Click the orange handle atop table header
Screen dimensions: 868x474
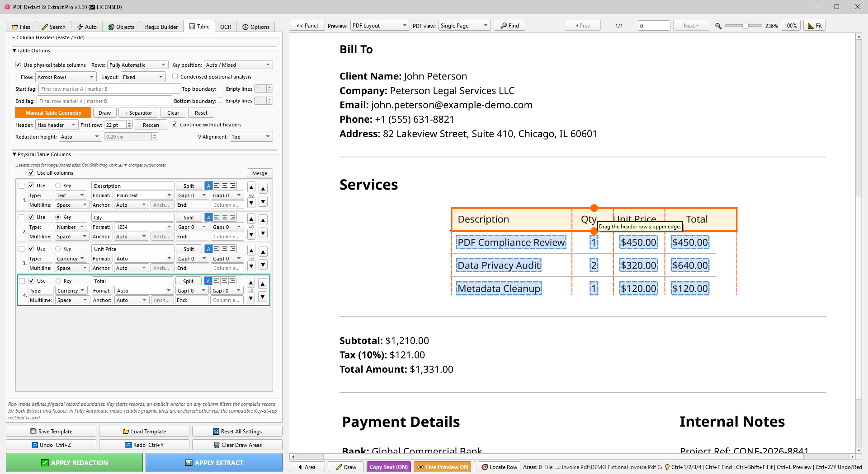point(594,208)
